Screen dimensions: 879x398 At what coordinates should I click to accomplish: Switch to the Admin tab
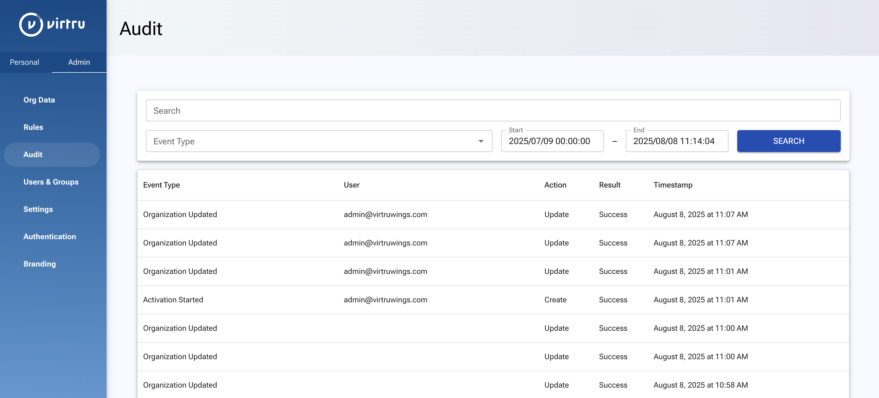click(79, 62)
